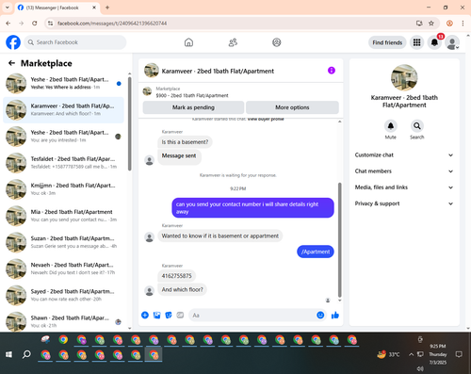Viewport: 471px width, 374px height.
Task: Open the Notifications bell
Action: click(x=434, y=42)
